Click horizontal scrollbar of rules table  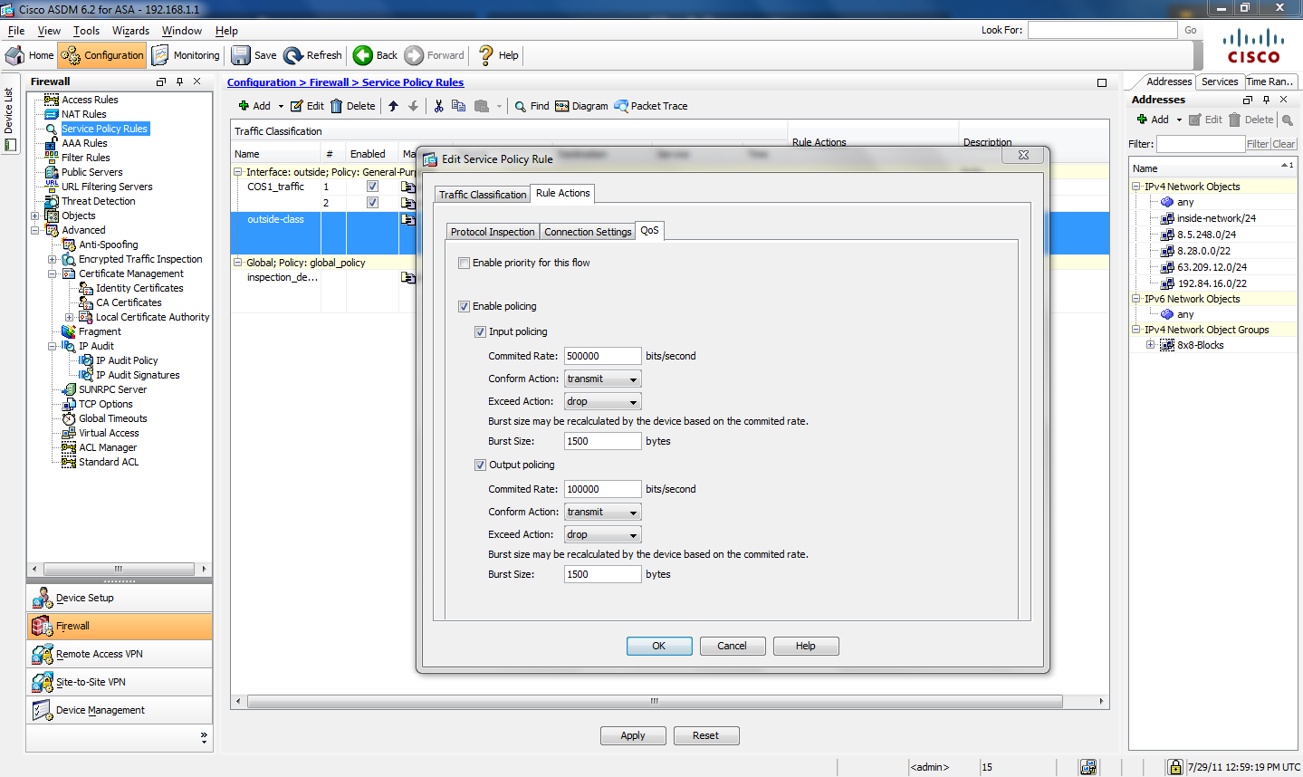655,702
